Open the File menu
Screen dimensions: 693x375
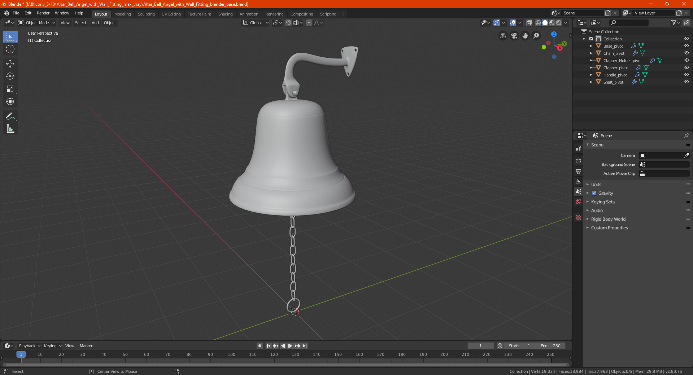click(16, 13)
